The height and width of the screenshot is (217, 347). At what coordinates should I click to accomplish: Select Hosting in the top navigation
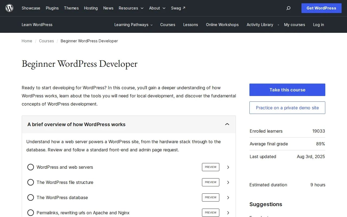tap(91, 8)
